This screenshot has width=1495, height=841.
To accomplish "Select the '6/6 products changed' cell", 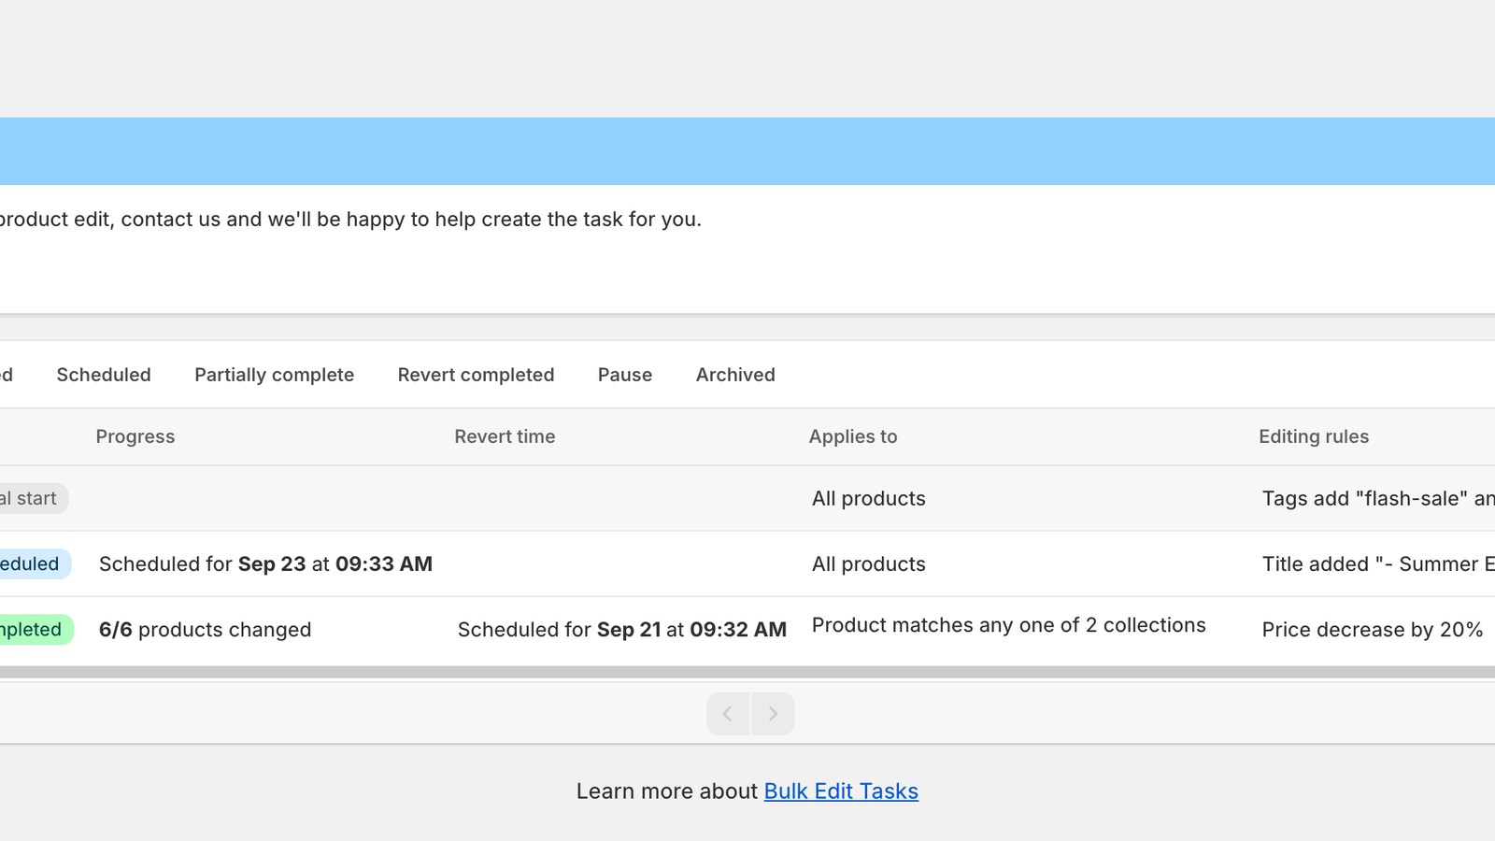I will pyautogui.click(x=205, y=630).
